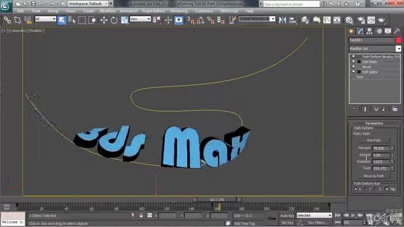Click the 3D Snaps Toggle icon
The width and height of the screenshot is (404, 227).
(191, 20)
